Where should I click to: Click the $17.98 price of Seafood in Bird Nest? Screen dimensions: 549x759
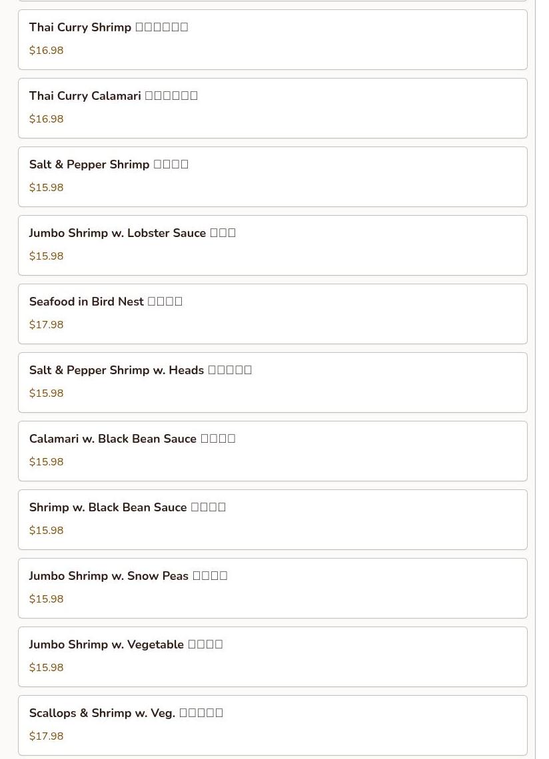[x=46, y=325]
